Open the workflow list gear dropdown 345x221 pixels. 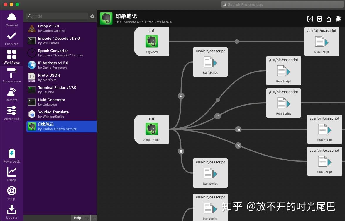(92, 16)
